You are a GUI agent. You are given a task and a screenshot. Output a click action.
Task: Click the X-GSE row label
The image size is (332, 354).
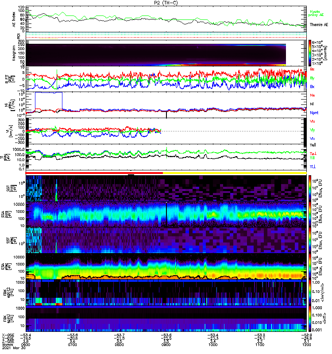click(8, 335)
